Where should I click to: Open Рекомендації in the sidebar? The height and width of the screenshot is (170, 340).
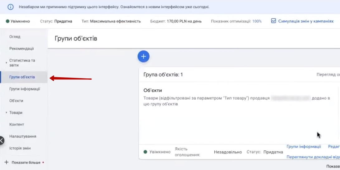(x=22, y=49)
